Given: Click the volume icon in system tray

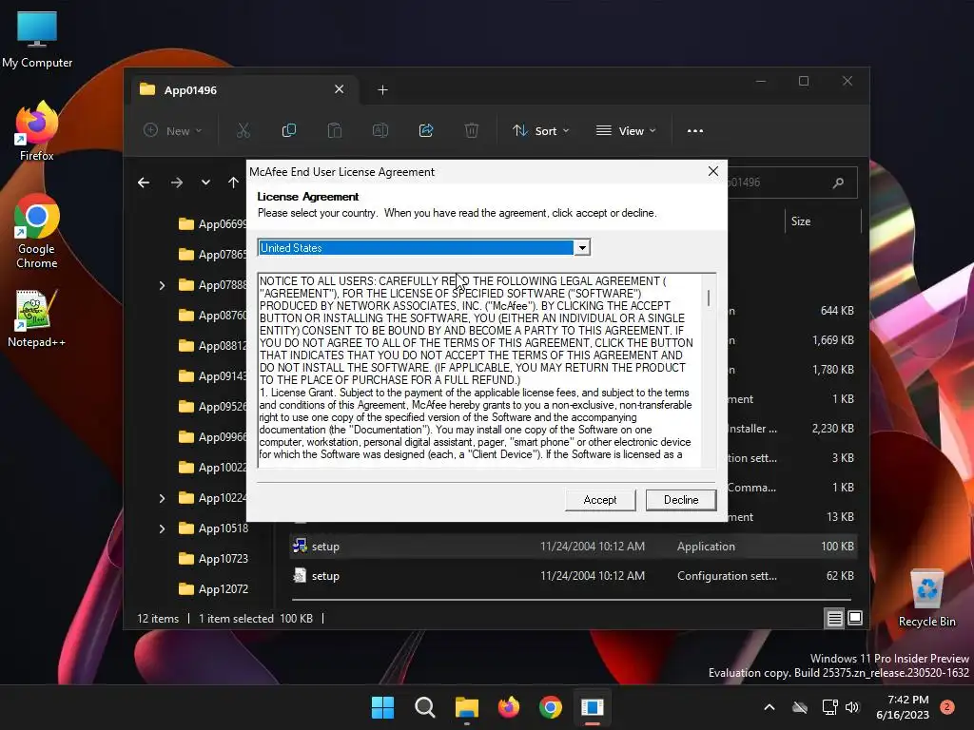Looking at the screenshot, I should pos(852,707).
